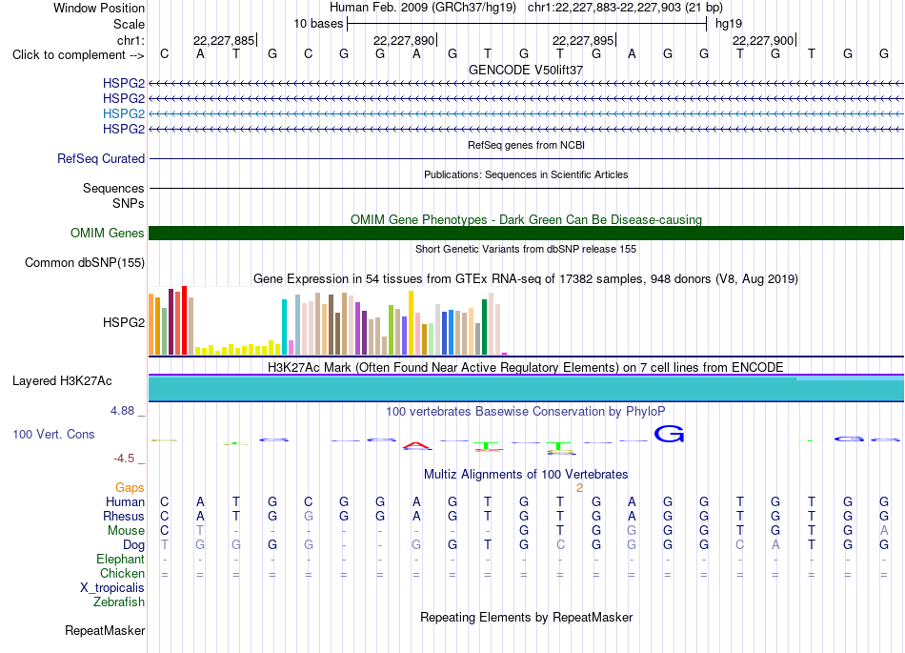The height and width of the screenshot is (653, 905).
Task: Click the GENCODE V50lift37 track title
Action: (x=526, y=70)
